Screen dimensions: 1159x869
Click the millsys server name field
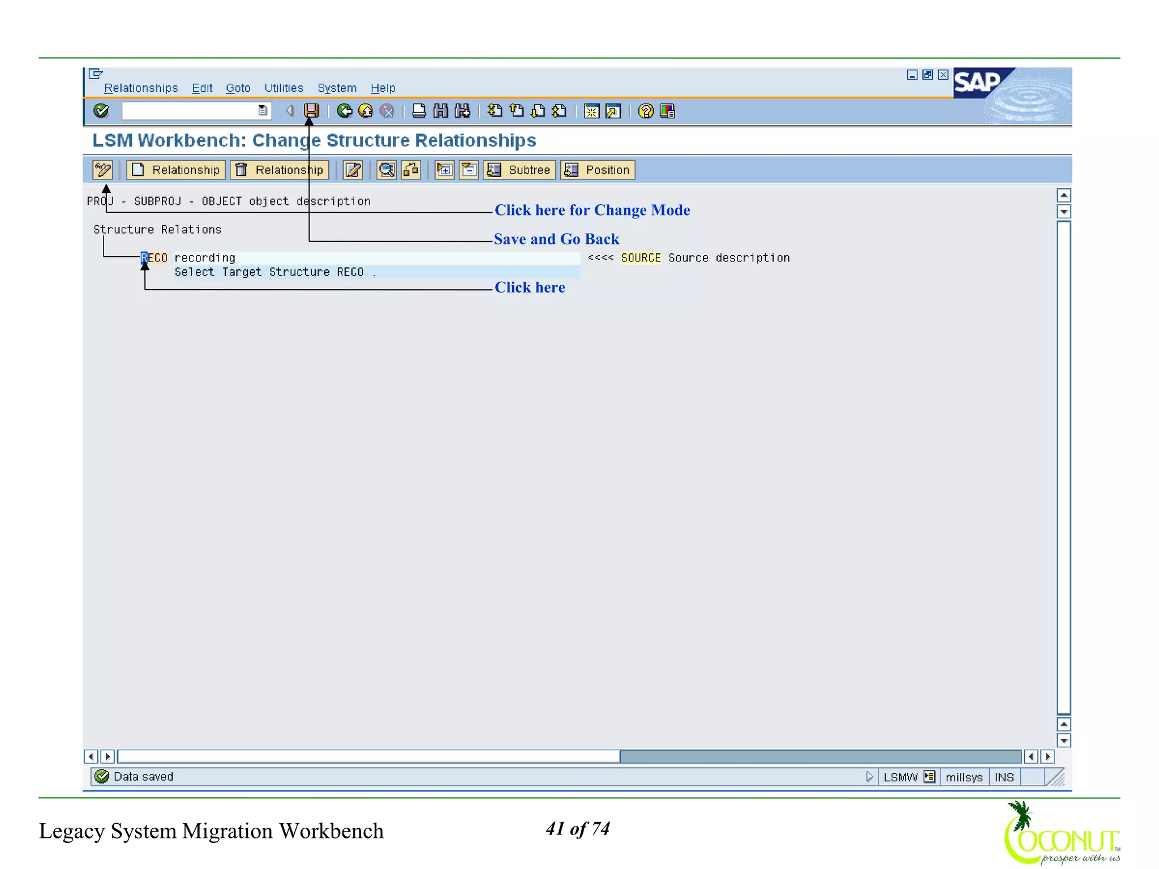[964, 777]
